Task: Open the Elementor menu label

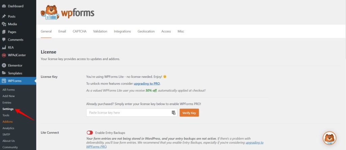Action: [15, 65]
